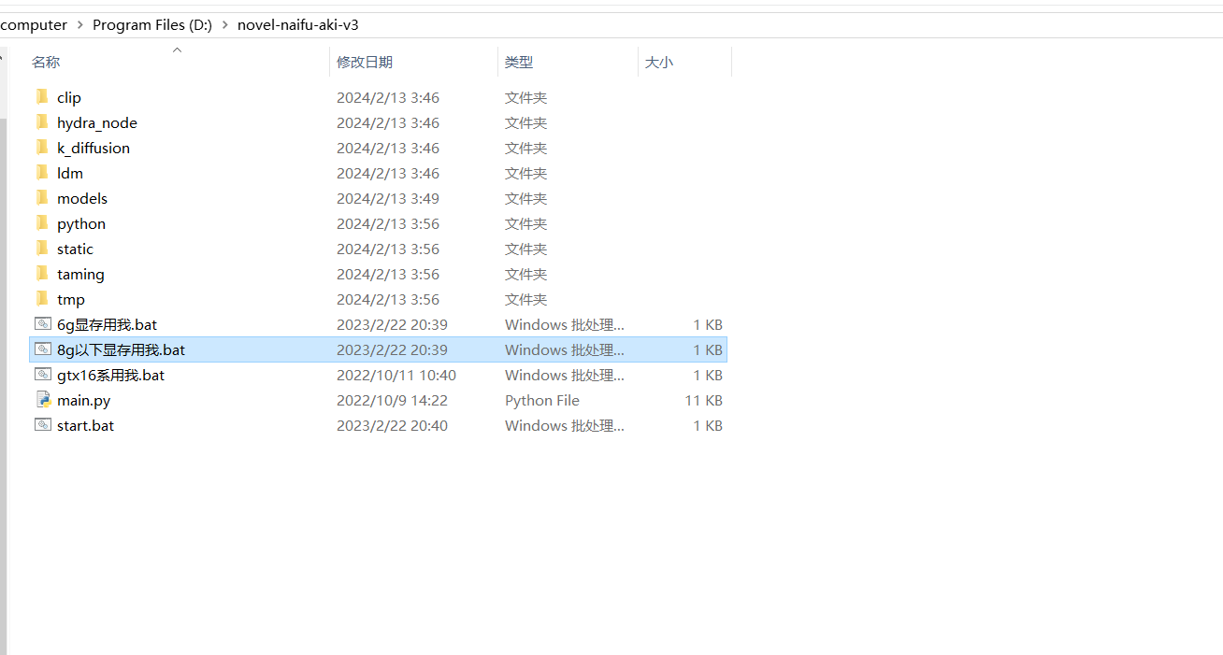Viewport: 1223px width, 655px height.
Task: Click the Windows 批处理 type in gtx16系用我.bat row
Action: click(565, 375)
